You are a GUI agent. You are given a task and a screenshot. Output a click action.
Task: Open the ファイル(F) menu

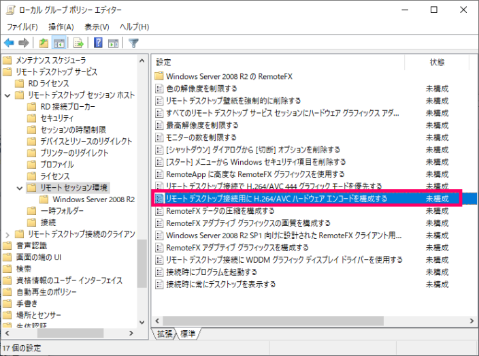point(22,27)
